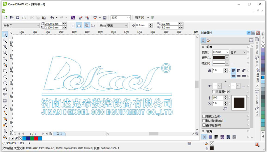Select portrait page orientation
The image size is (267, 152).
[73, 26]
